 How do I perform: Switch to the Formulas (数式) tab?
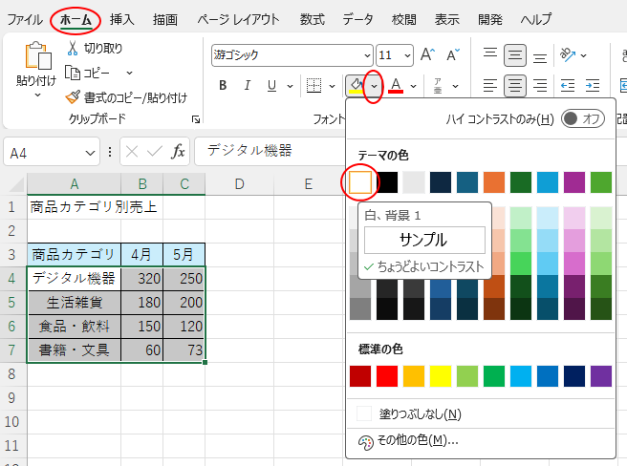click(x=313, y=20)
